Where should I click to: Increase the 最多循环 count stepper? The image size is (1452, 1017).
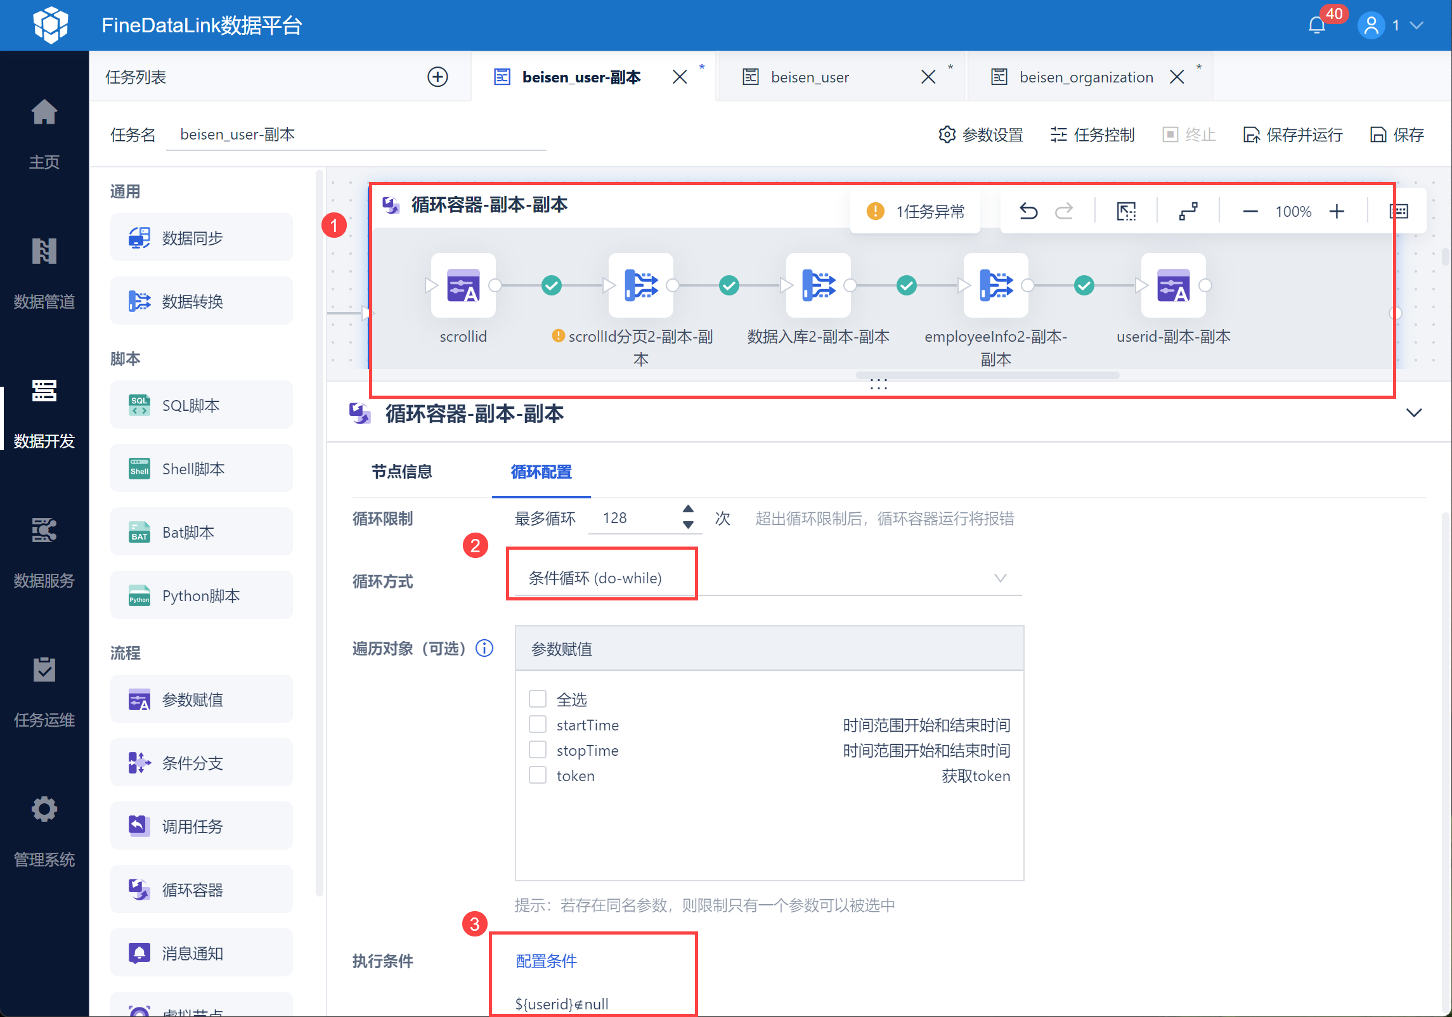[688, 509]
